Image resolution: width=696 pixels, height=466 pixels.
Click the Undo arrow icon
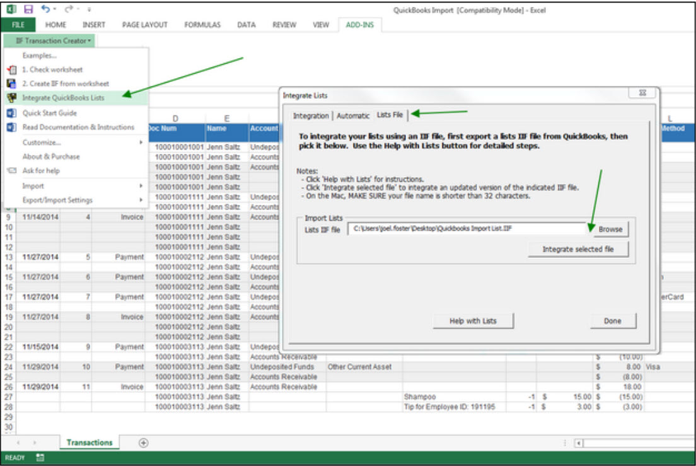click(x=45, y=9)
